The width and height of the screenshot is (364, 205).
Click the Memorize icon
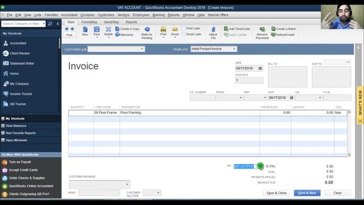pos(125,35)
